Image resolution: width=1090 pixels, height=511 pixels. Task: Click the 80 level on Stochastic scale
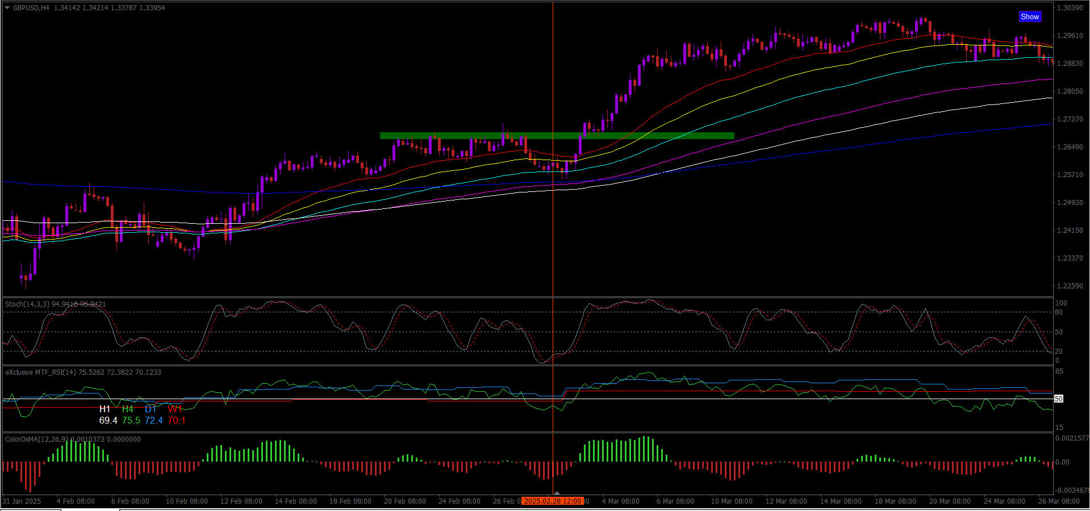coord(1059,312)
